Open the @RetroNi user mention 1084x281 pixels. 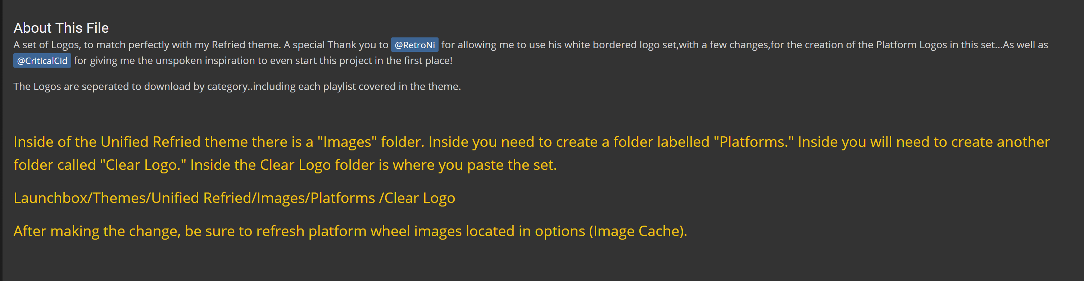pos(414,45)
